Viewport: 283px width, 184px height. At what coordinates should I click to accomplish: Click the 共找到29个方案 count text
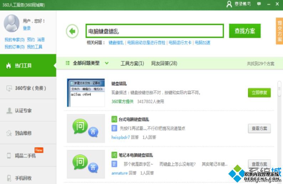coord(261,63)
